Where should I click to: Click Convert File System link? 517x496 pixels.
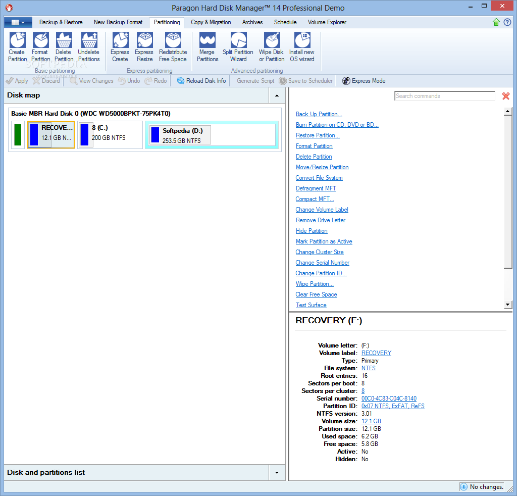[319, 178]
